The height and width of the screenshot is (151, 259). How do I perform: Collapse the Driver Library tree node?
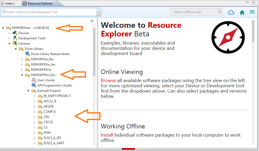(x=16, y=49)
